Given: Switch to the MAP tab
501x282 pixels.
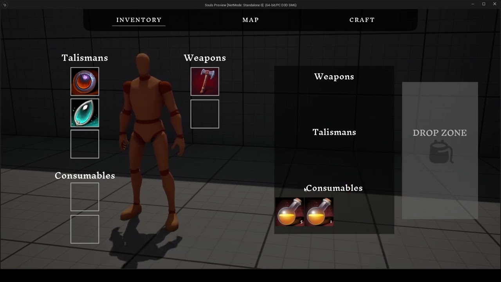Looking at the screenshot, I should (x=250, y=20).
